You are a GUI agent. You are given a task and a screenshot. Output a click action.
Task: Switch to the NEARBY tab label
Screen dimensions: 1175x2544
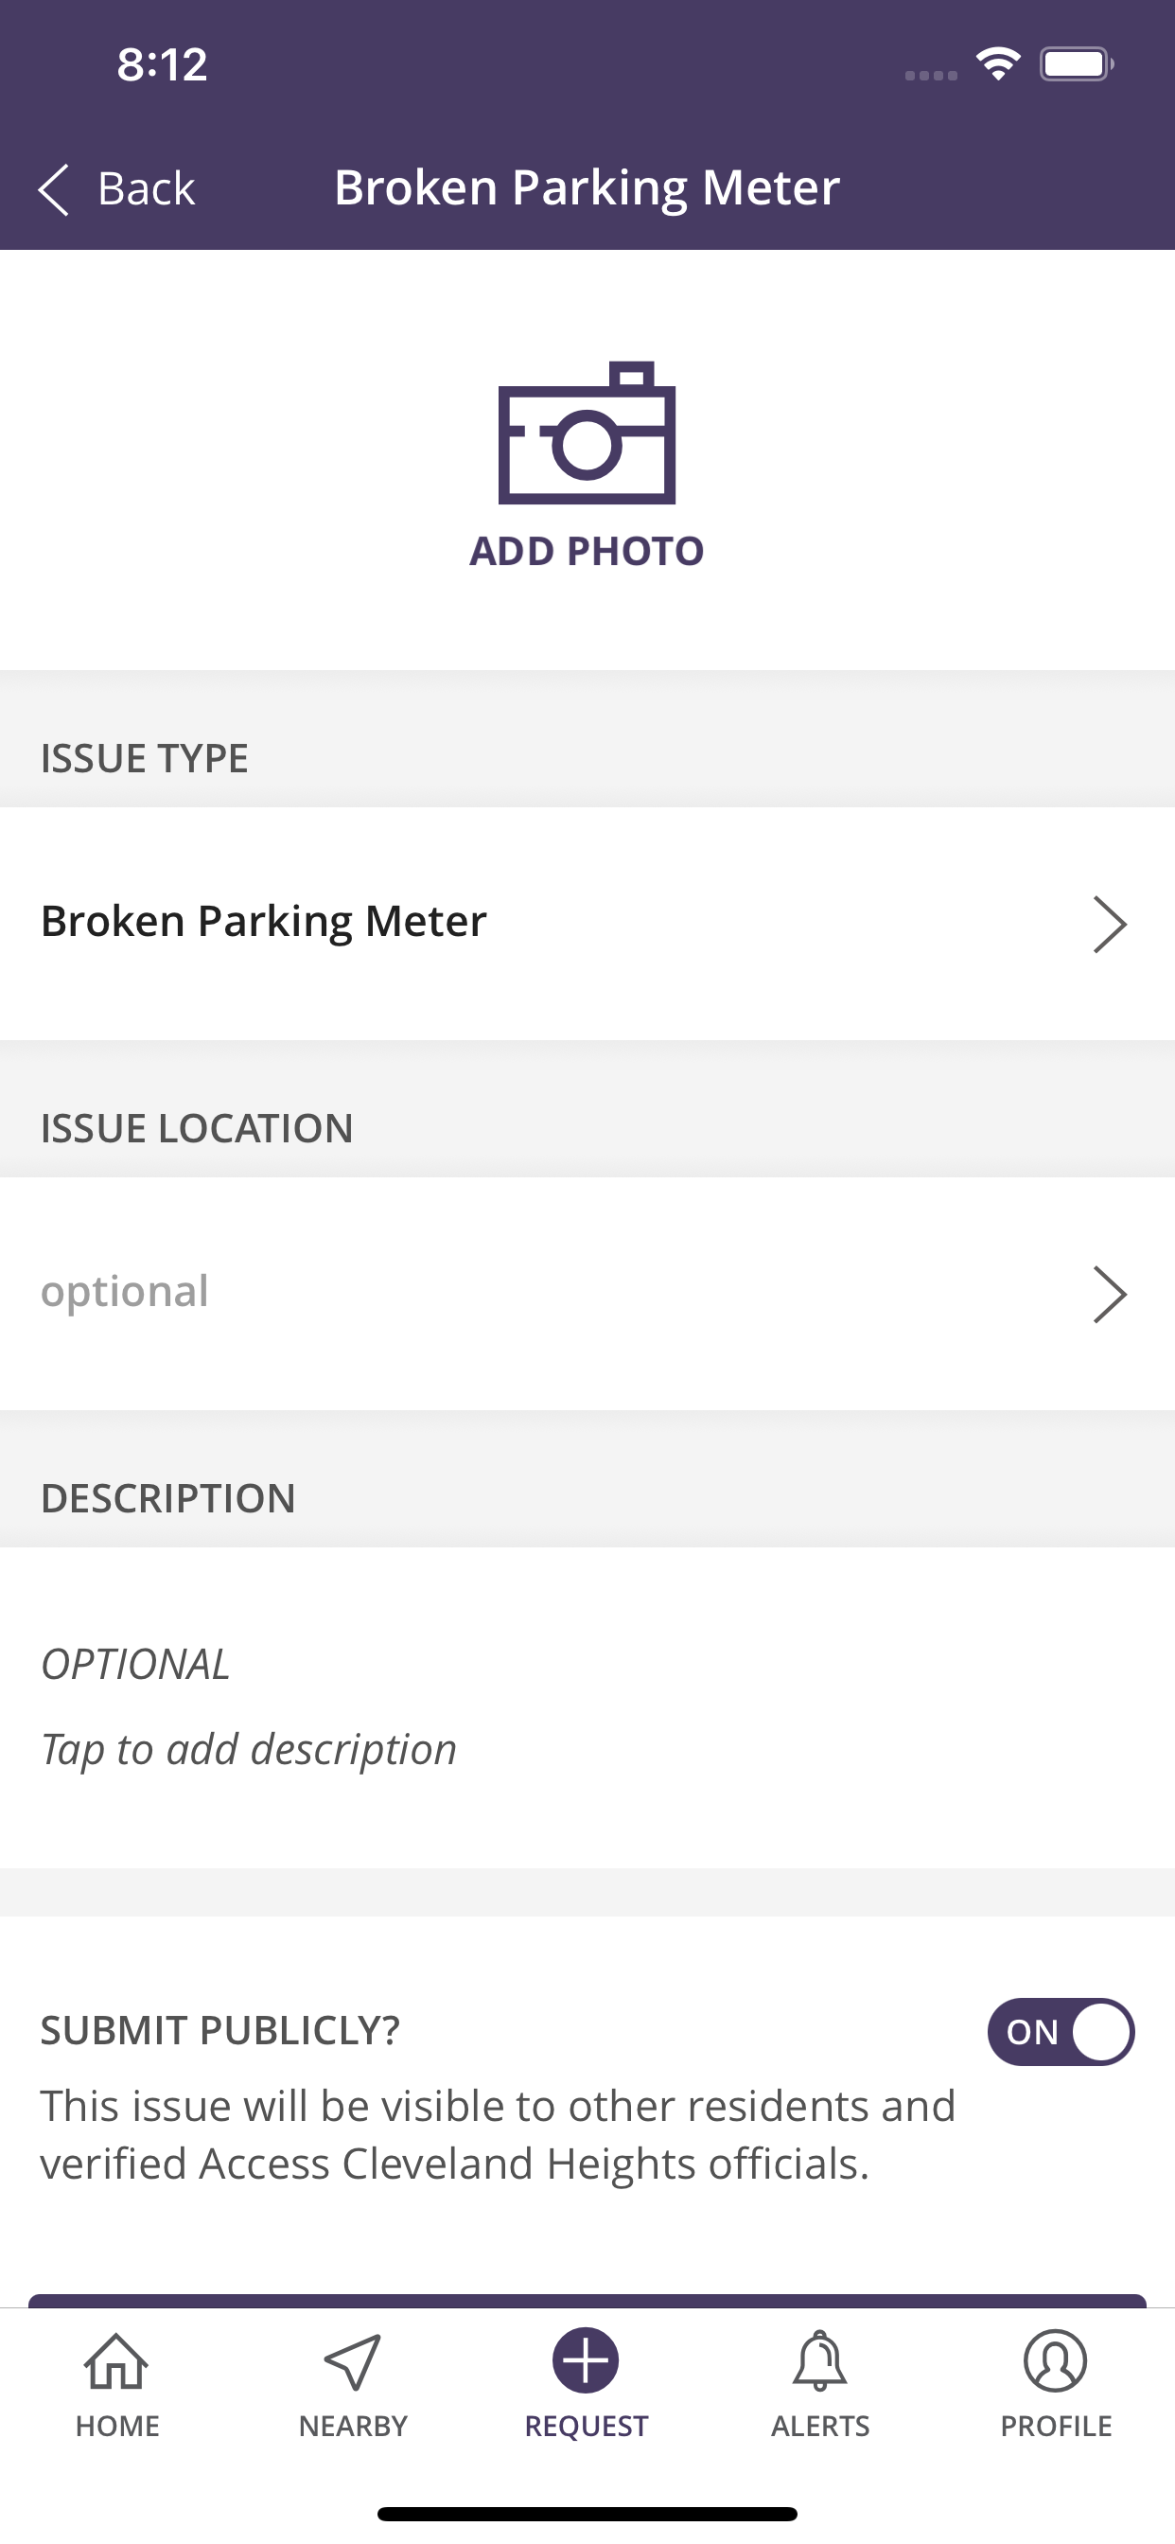click(353, 2426)
